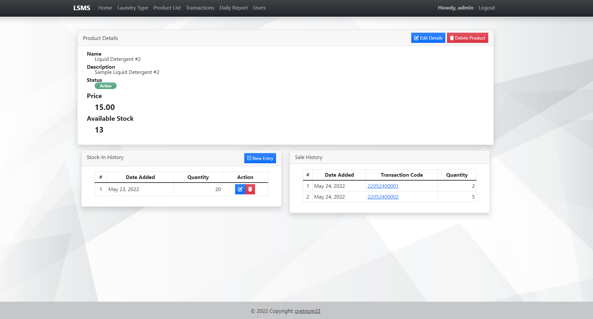The image size is (593, 319).
Task: Click sale quantity 5 in the second row
Action: [x=473, y=197]
